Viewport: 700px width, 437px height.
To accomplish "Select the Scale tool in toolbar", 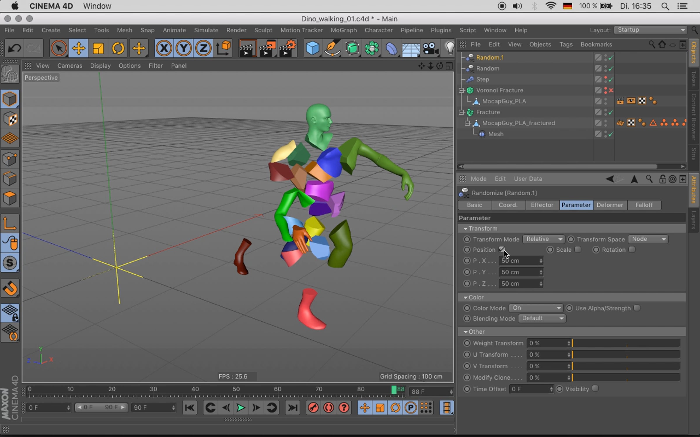I will point(98,48).
